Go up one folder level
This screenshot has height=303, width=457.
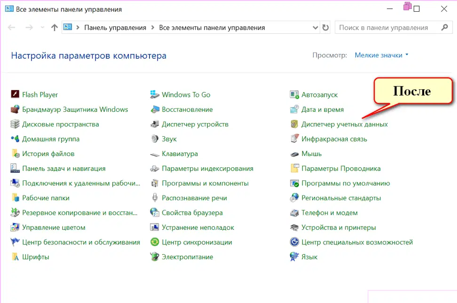coord(54,27)
